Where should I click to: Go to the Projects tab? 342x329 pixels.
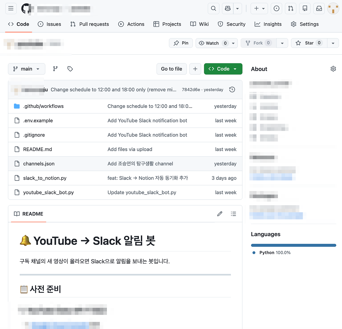[167, 24]
